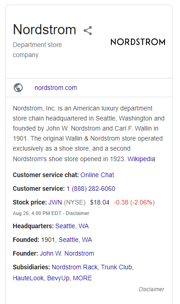180x304 pixels.
Task: Click the Nordstrom logo image
Action: [x=138, y=42]
